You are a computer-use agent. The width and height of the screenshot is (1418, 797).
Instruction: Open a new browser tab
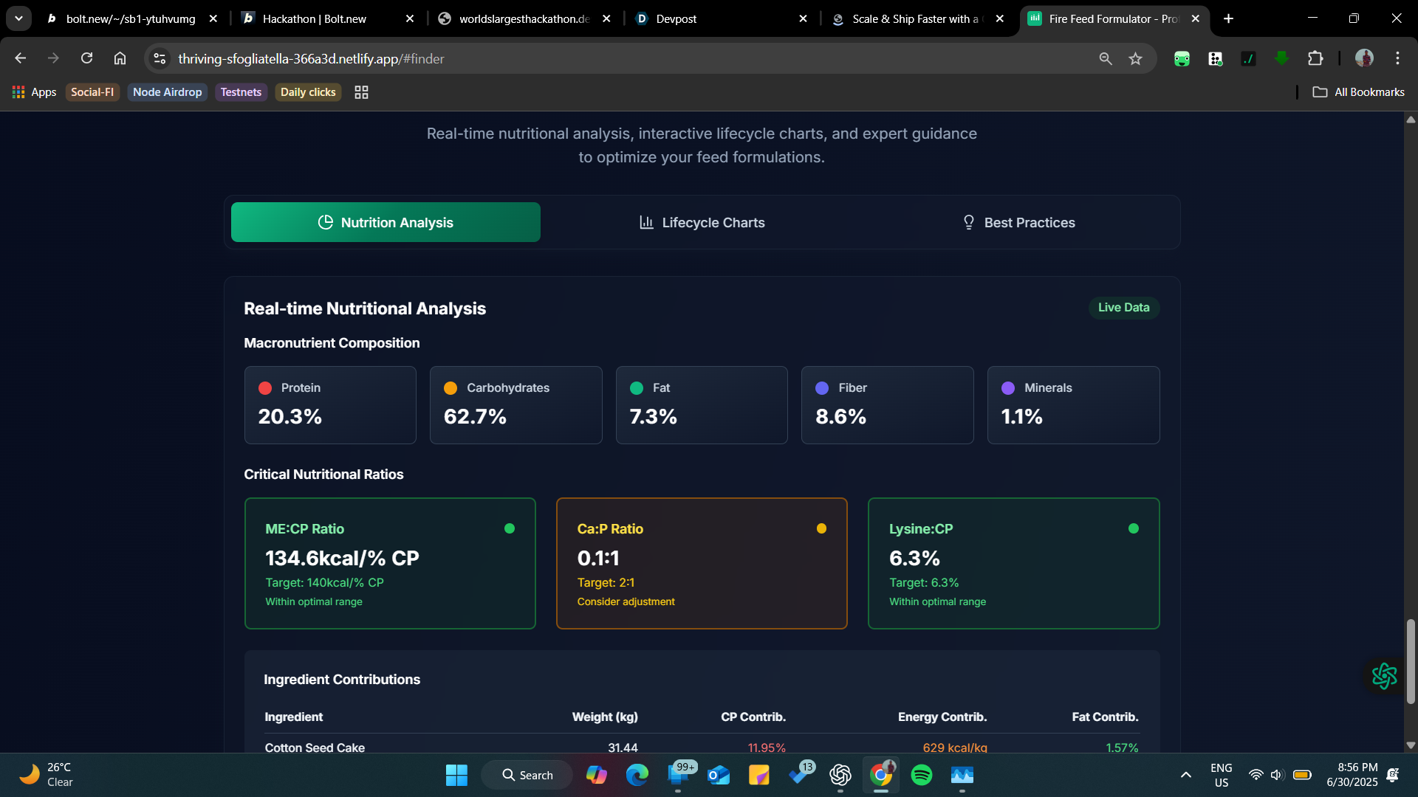[1228, 18]
